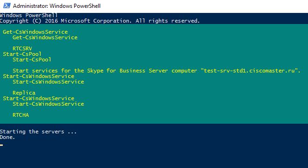This screenshot has width=308, height=168.
Task: Click the server name test-srv-std1.ciscomaster.ru
Action: point(250,71)
